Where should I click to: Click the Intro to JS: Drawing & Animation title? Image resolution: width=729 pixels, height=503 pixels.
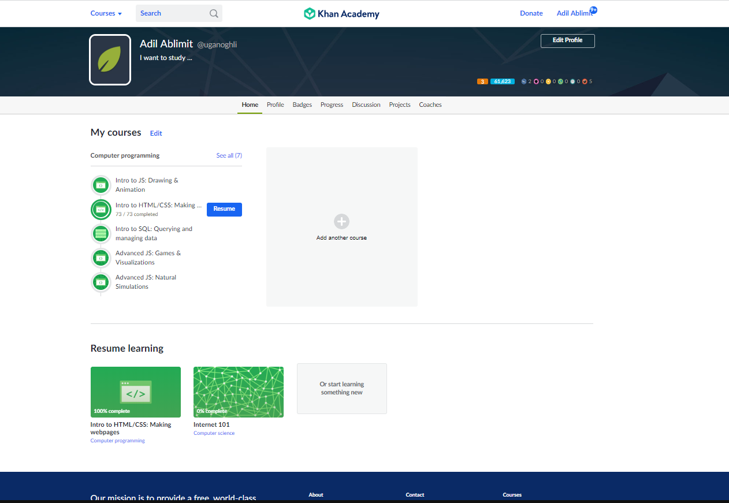coord(147,185)
